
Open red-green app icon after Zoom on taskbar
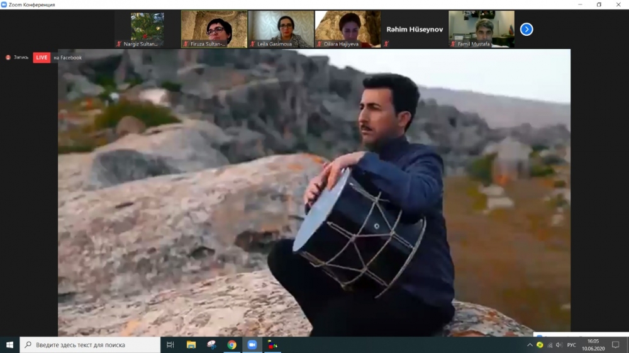(x=272, y=345)
